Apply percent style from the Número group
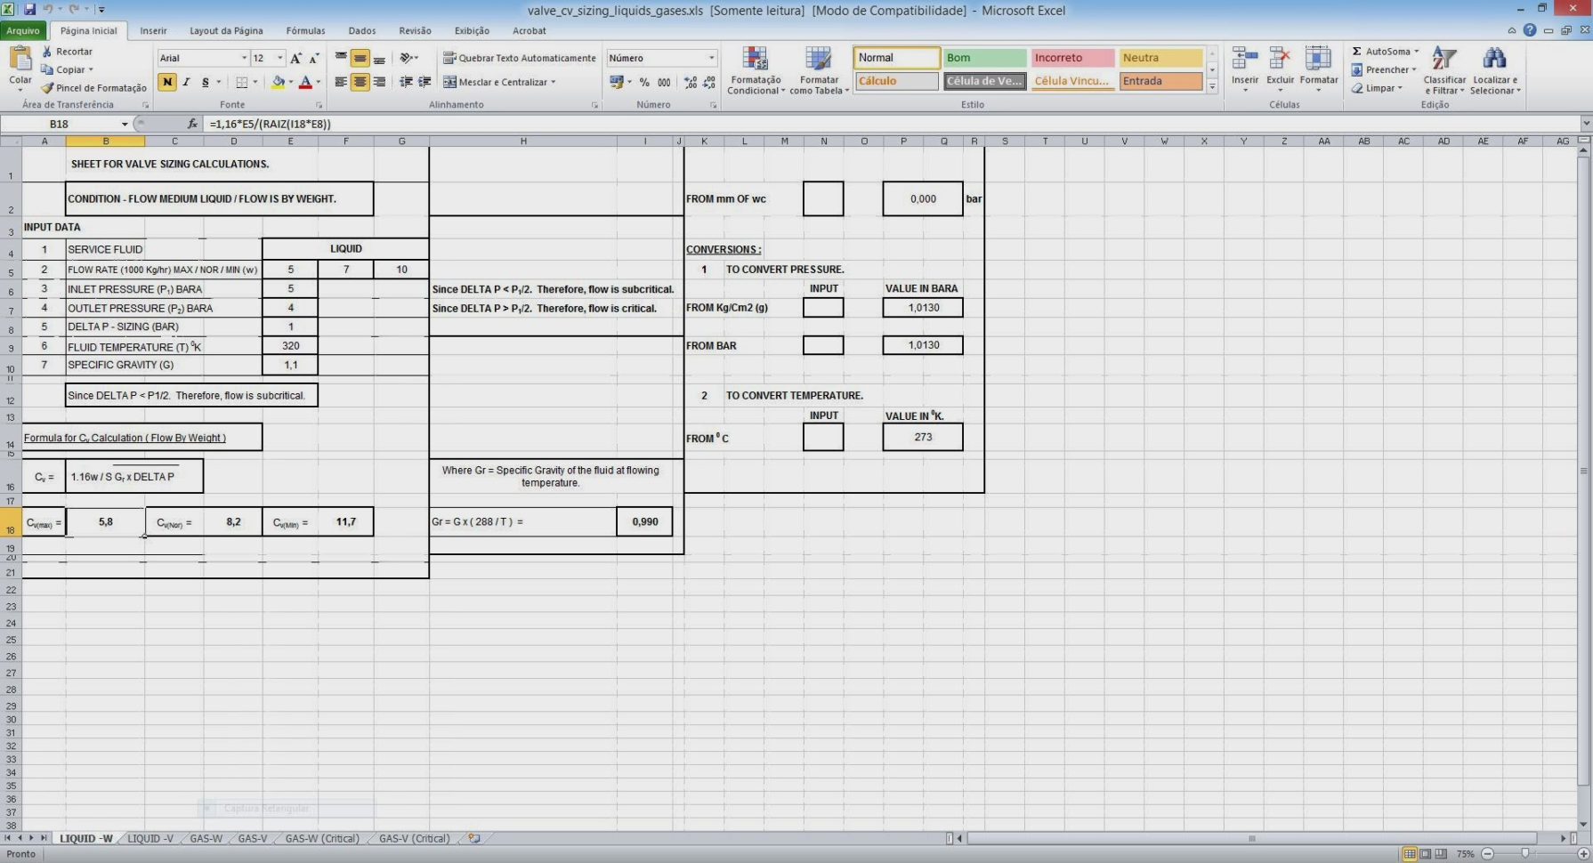1593x863 pixels. 644,82
